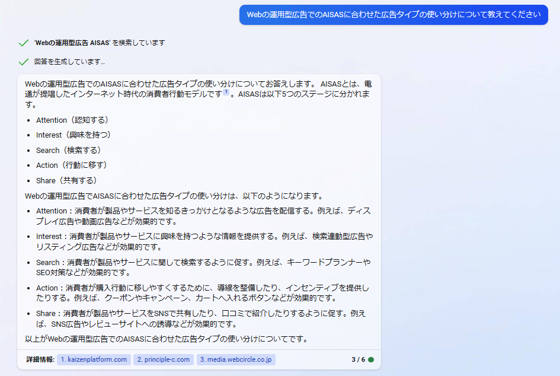This screenshot has width=560, height=376.
Task: Click the green checkmark beside the search status
Action: click(24, 43)
